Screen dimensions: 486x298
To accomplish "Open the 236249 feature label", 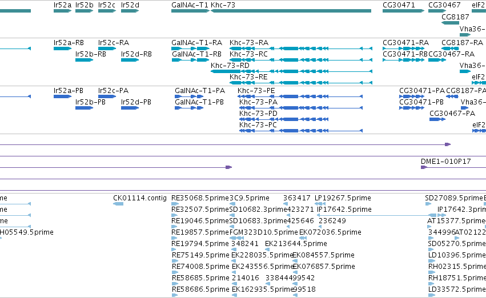I will click(332, 221).
